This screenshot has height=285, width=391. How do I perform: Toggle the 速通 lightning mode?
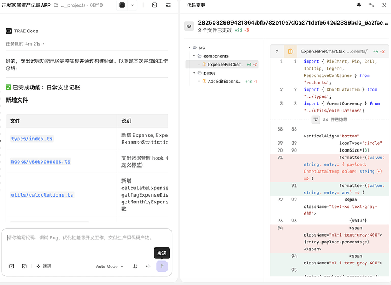[44, 266]
